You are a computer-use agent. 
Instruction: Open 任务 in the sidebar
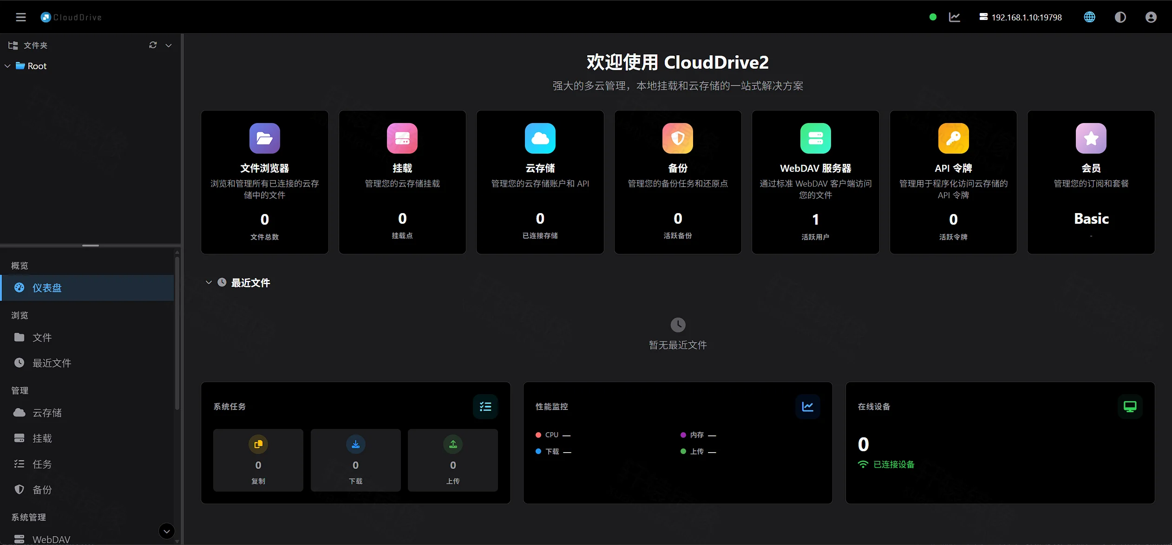pos(88,464)
